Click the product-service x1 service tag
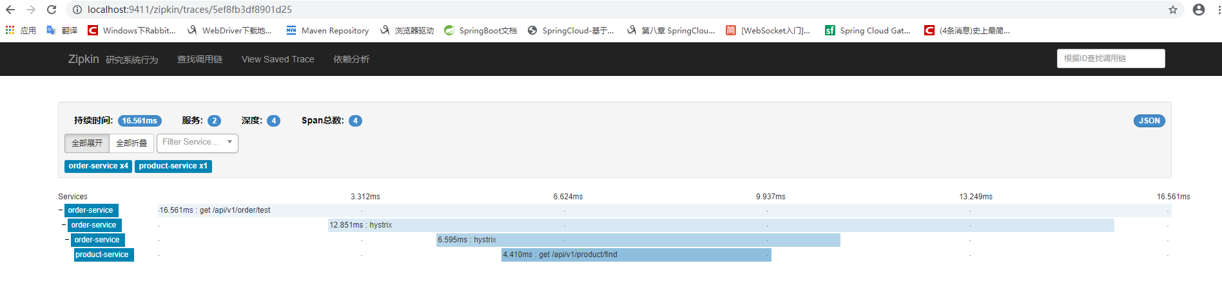This screenshot has width=1222, height=288. (x=173, y=166)
